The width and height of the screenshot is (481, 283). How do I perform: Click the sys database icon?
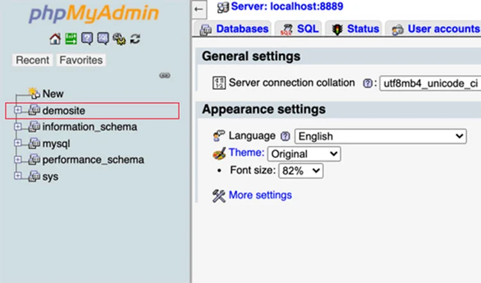click(34, 176)
